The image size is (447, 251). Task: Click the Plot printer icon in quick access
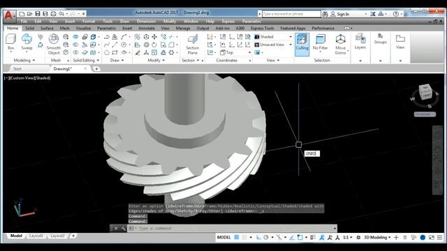point(53,14)
